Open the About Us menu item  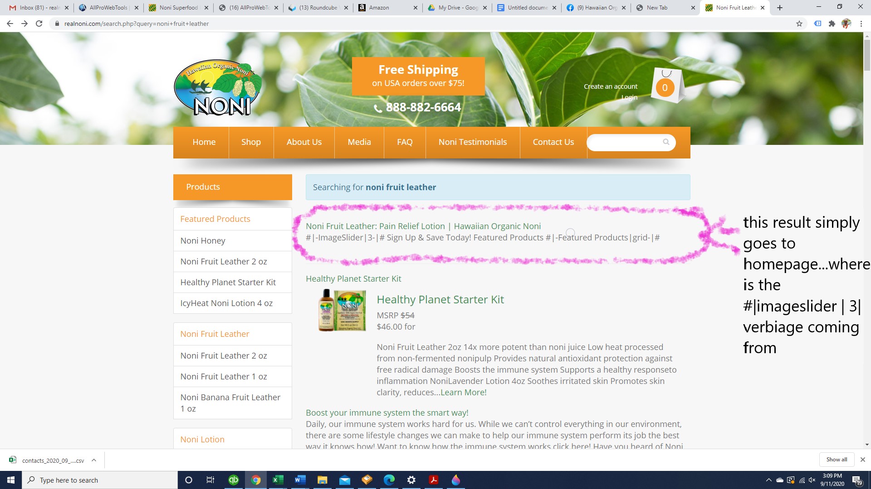click(x=304, y=142)
